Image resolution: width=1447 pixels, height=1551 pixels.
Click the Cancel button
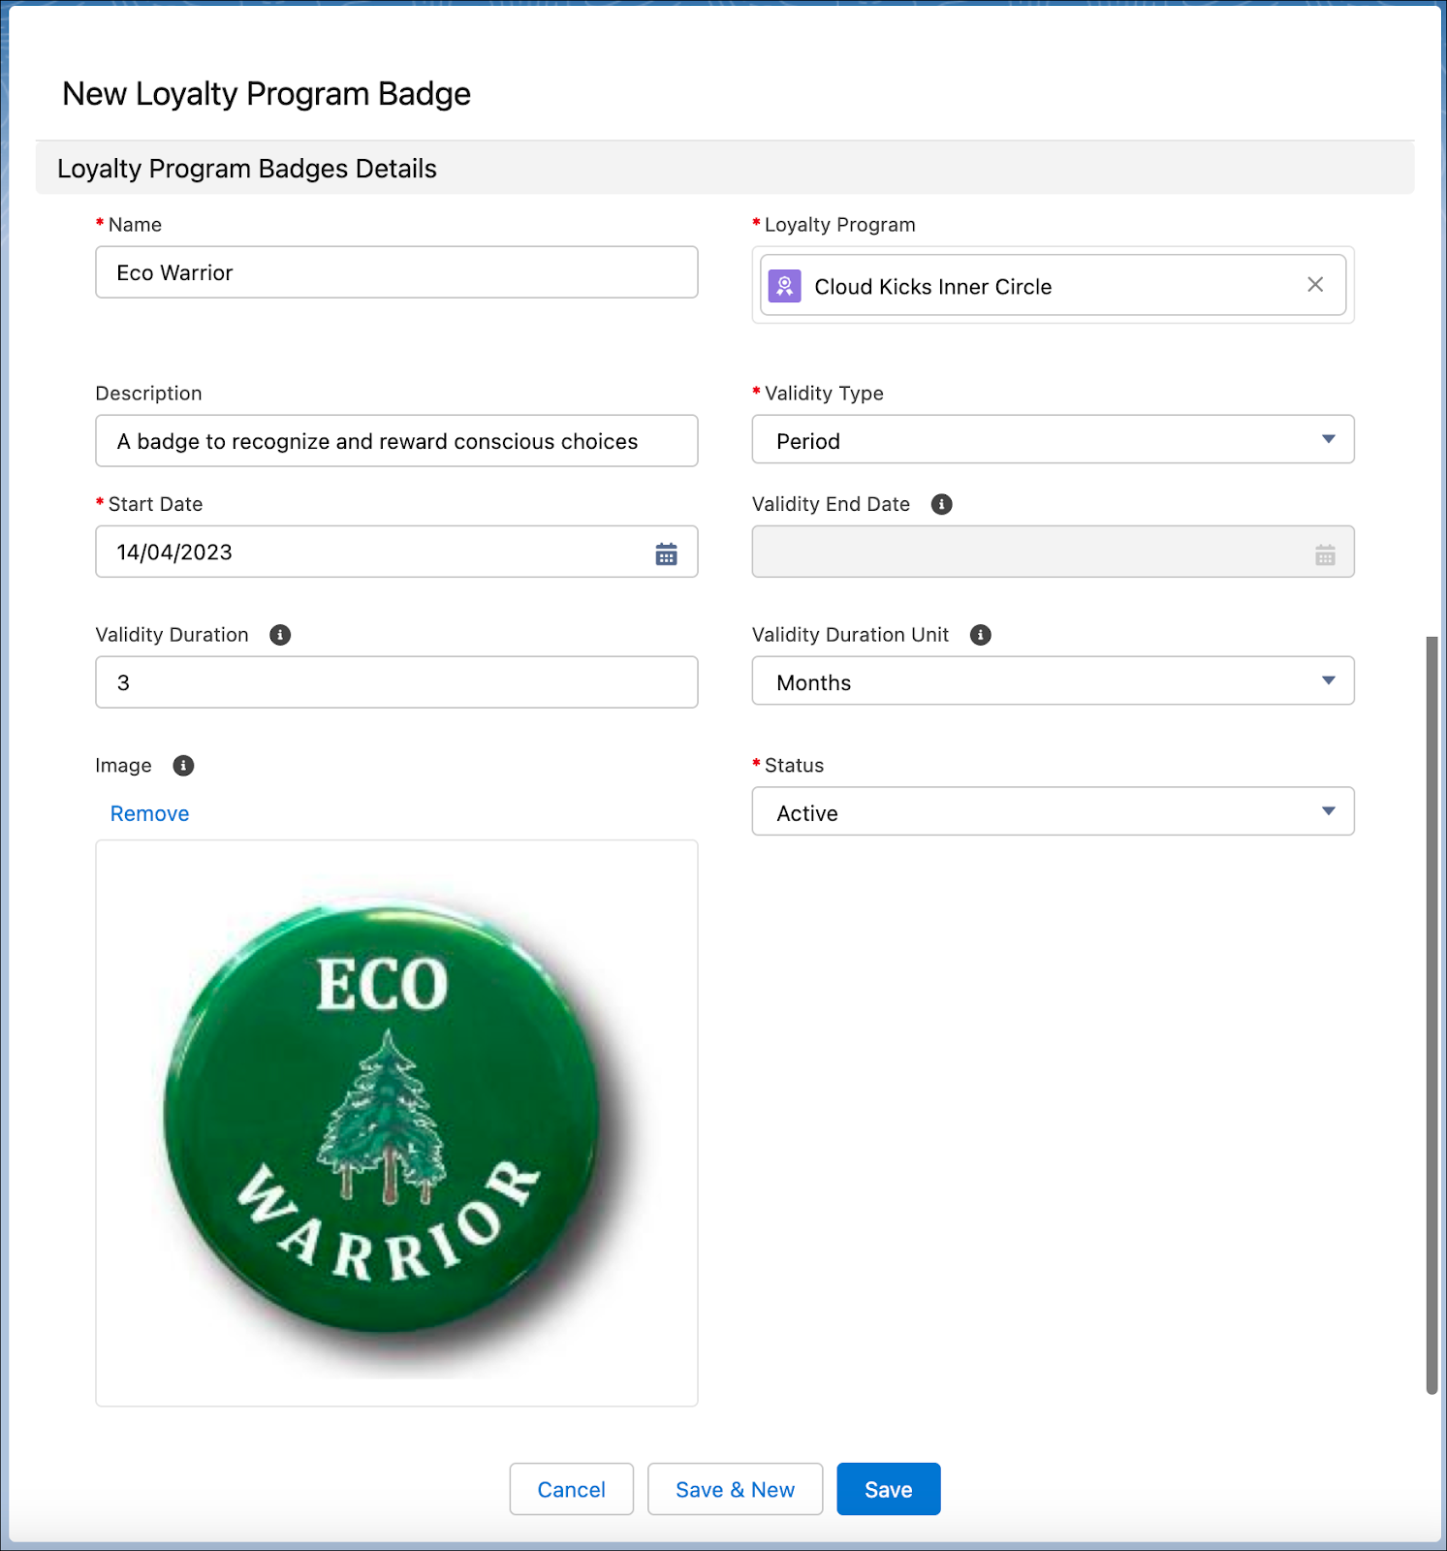572,1489
